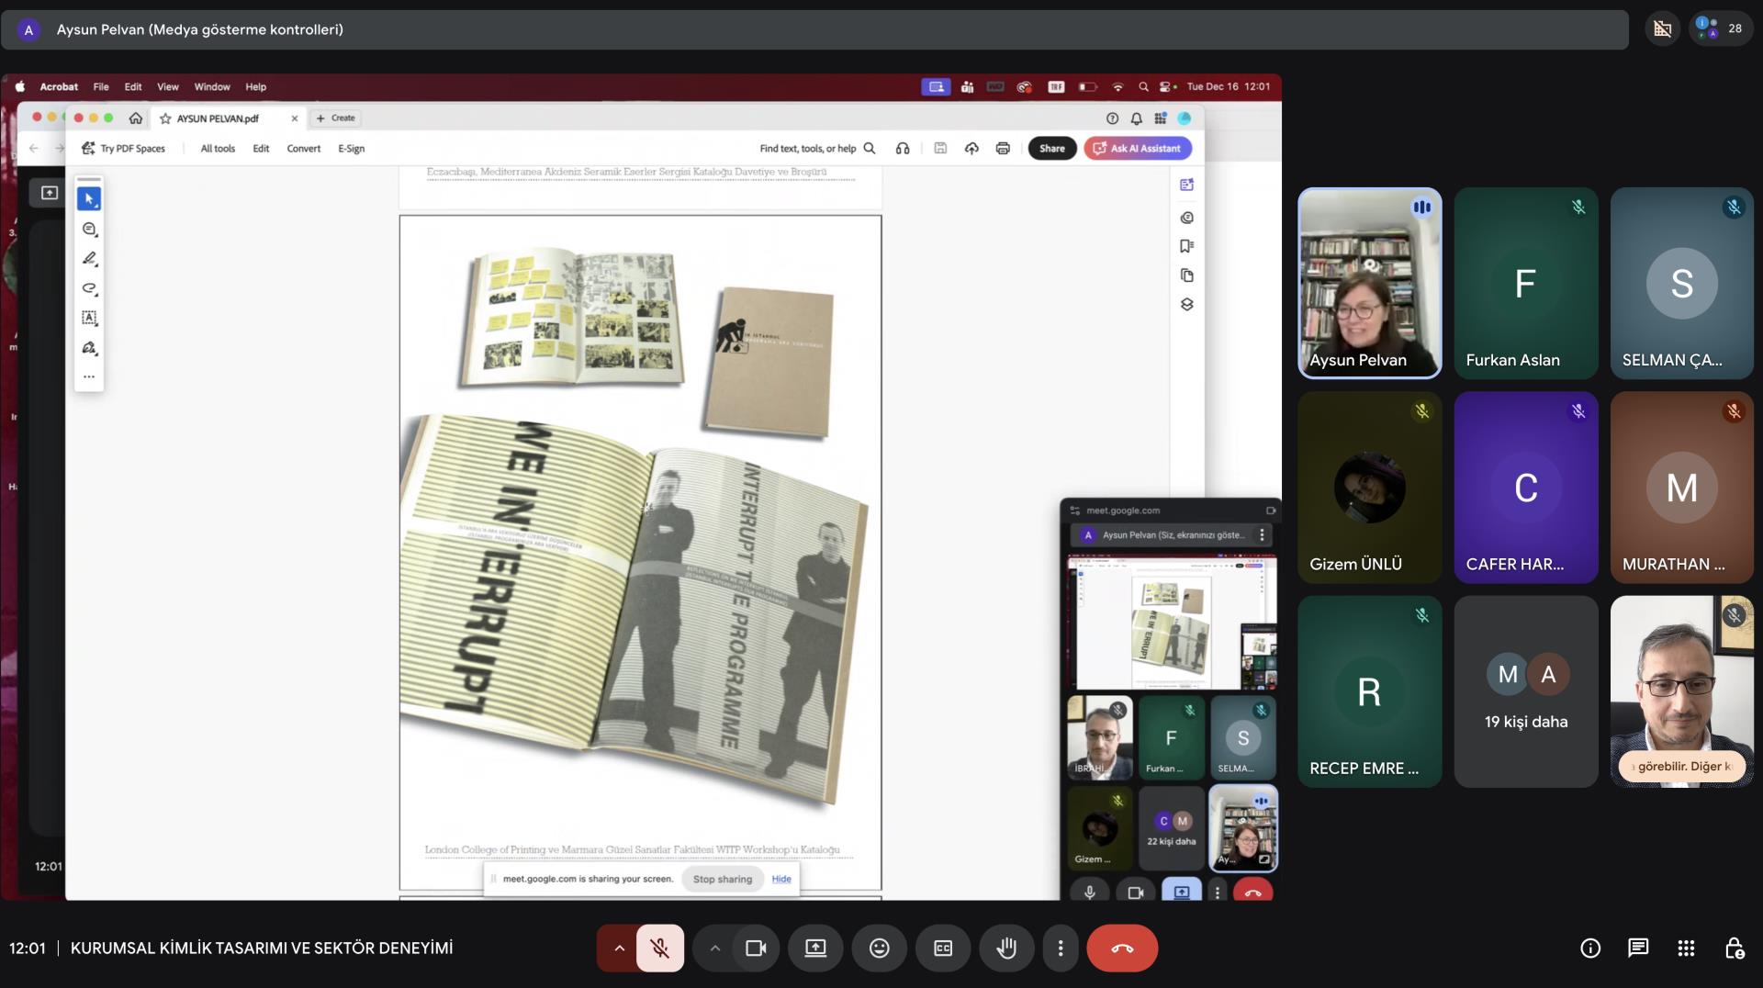
Task: Show participants list with 28 people
Action: tap(1719, 28)
